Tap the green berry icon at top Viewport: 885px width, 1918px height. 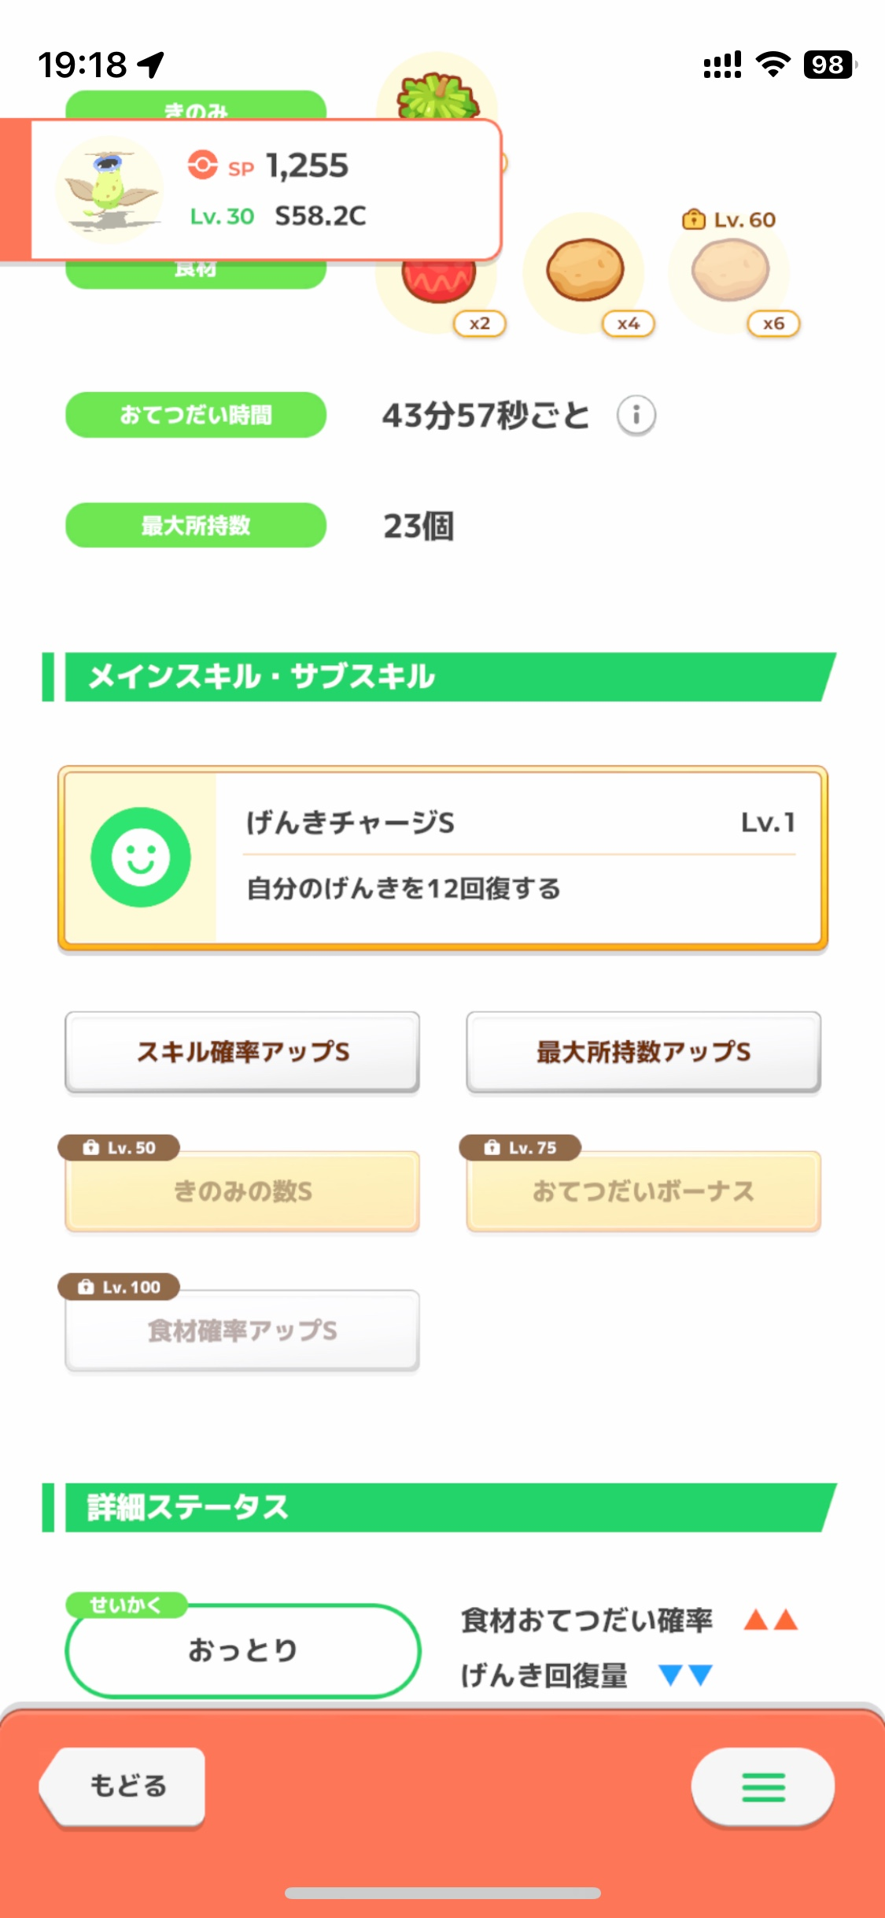(x=437, y=93)
